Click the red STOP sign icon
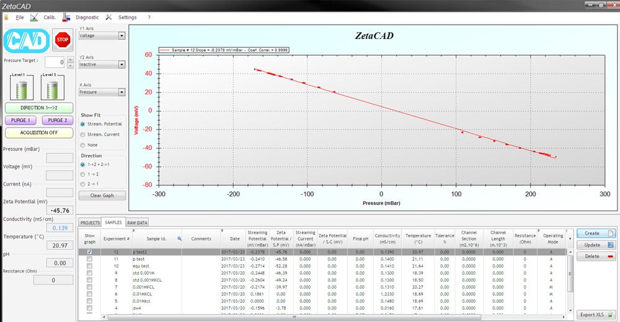Image resolution: width=620 pixels, height=322 pixels. tap(63, 40)
